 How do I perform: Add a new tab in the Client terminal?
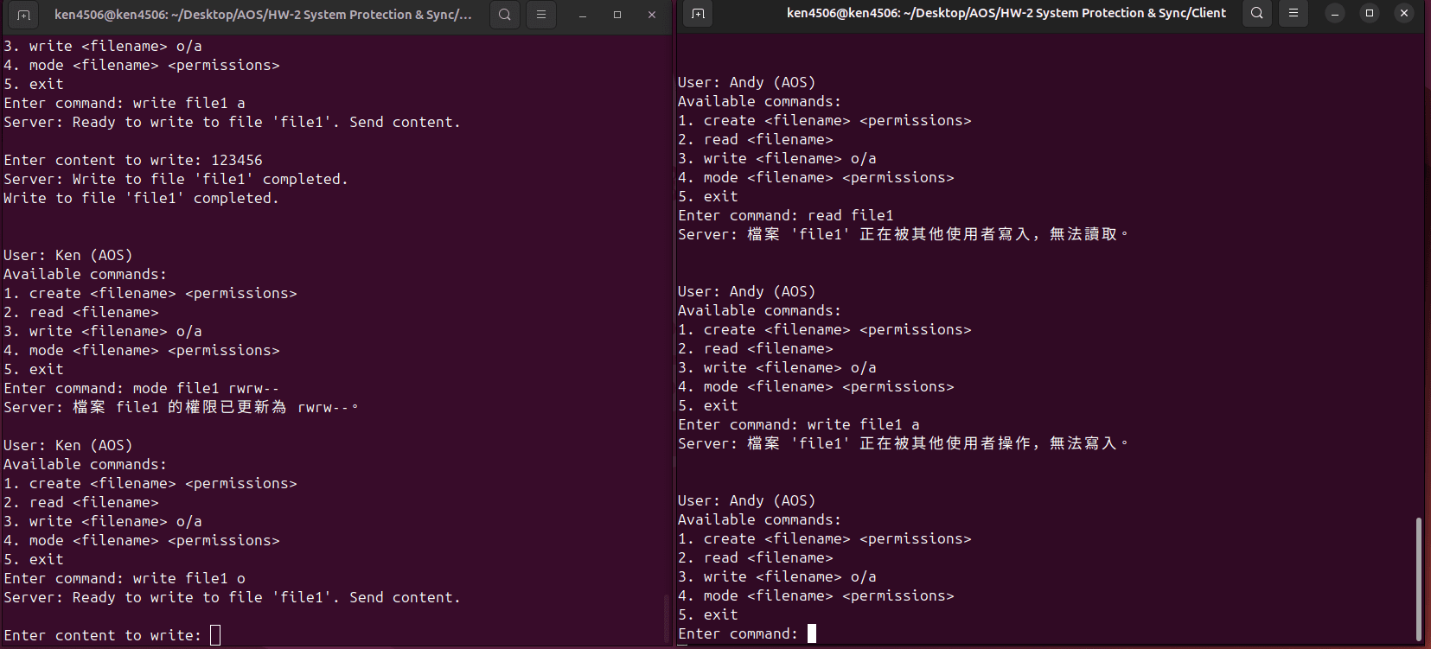tap(699, 13)
